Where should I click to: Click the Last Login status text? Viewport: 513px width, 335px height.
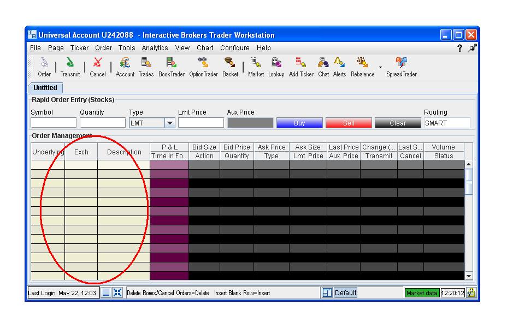[62, 293]
